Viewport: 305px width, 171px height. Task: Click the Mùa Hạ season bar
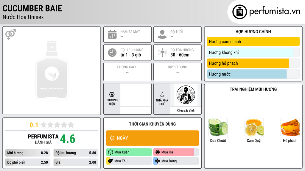[176, 152]
